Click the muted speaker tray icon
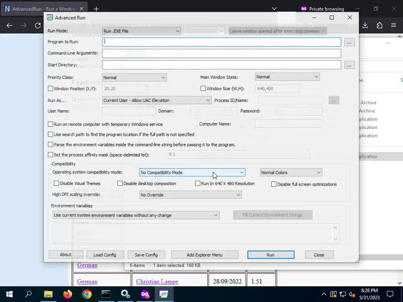The height and width of the screenshot is (302, 403). (x=352, y=294)
